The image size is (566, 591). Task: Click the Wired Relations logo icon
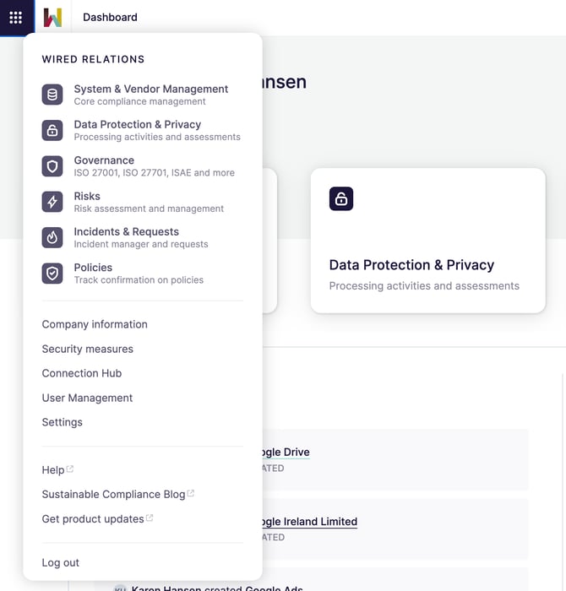coord(53,17)
